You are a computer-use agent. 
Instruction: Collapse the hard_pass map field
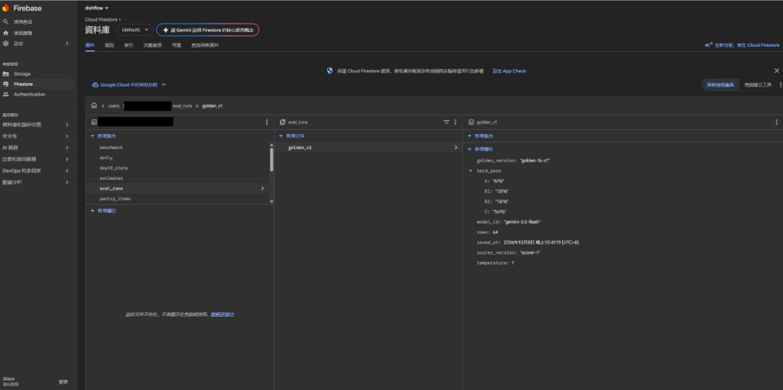click(470, 171)
